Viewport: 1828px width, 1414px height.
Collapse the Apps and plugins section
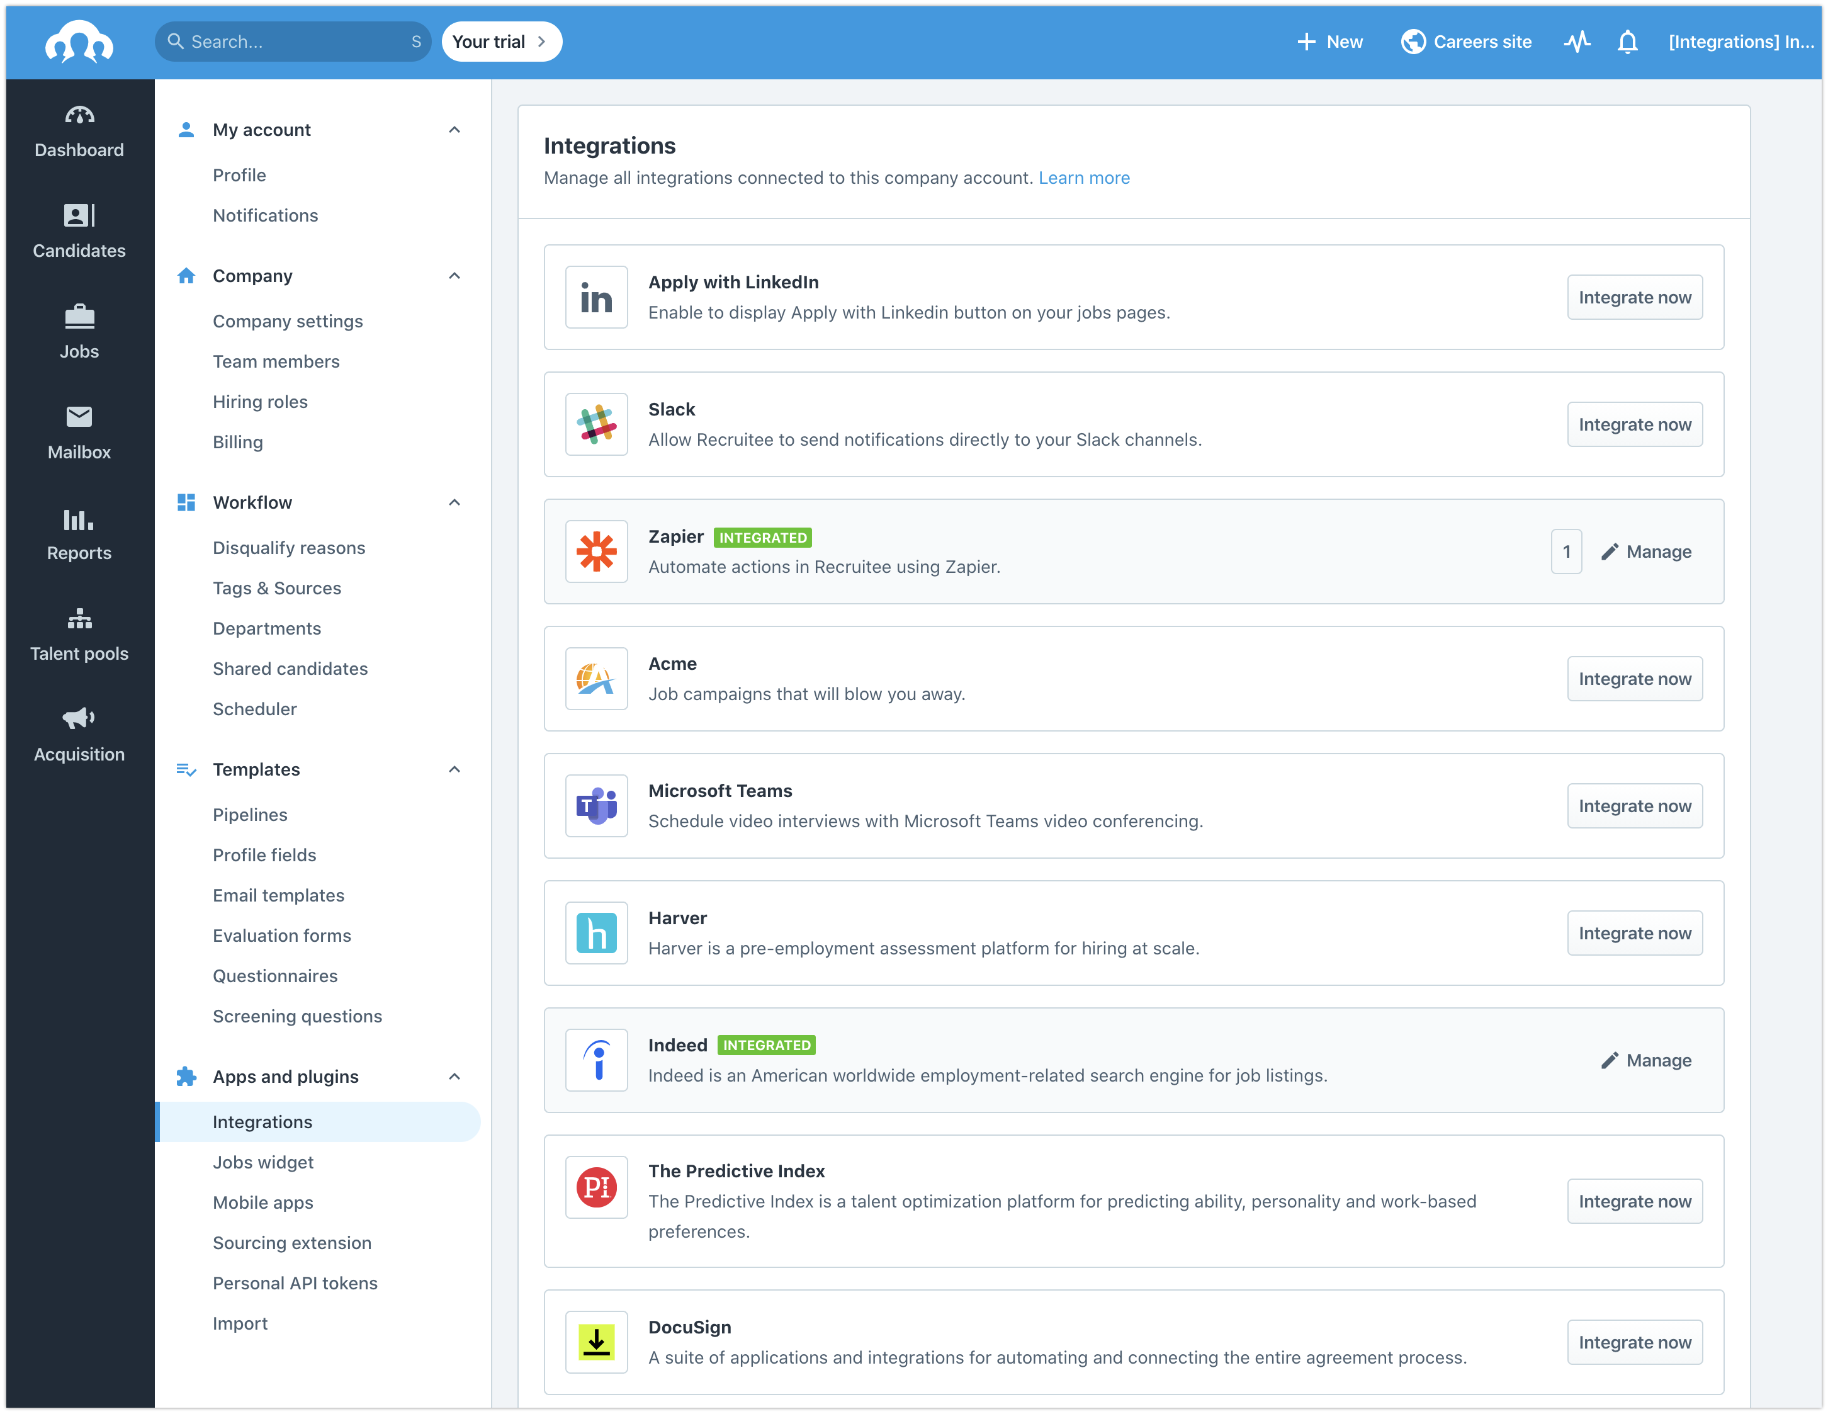click(x=454, y=1077)
